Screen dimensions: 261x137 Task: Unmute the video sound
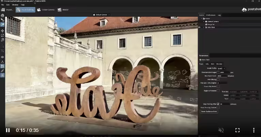tap(221, 130)
